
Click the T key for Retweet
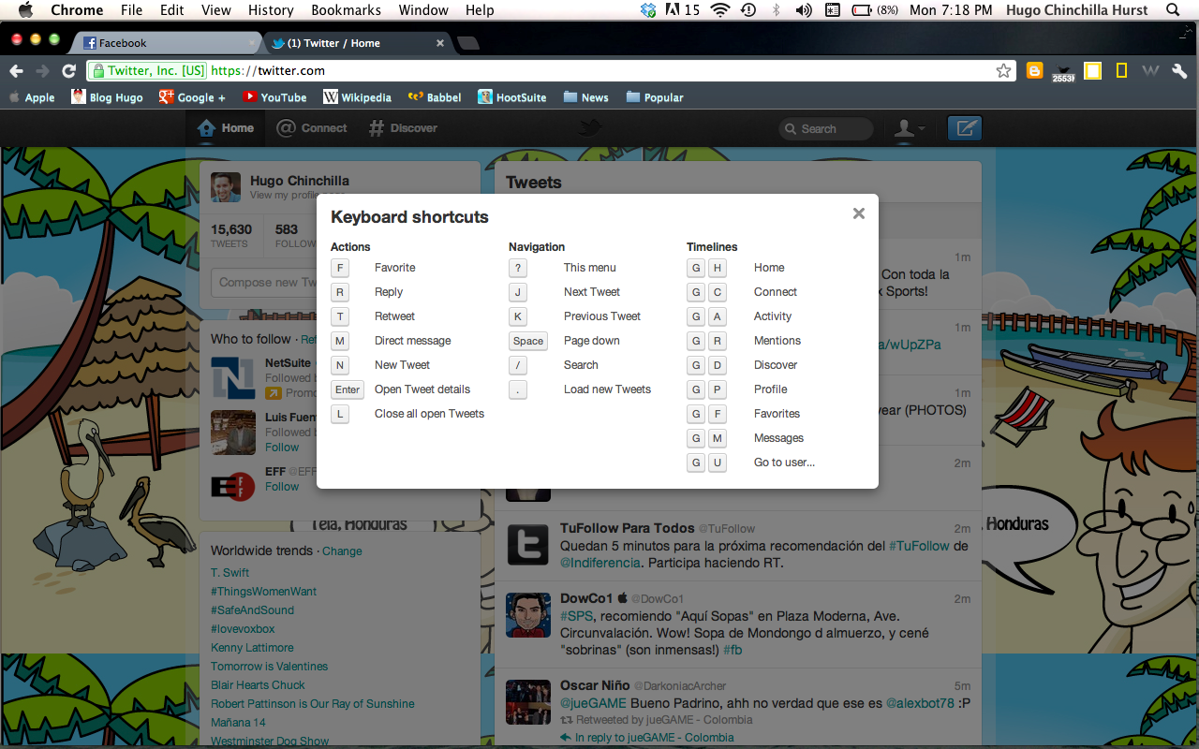coord(340,316)
